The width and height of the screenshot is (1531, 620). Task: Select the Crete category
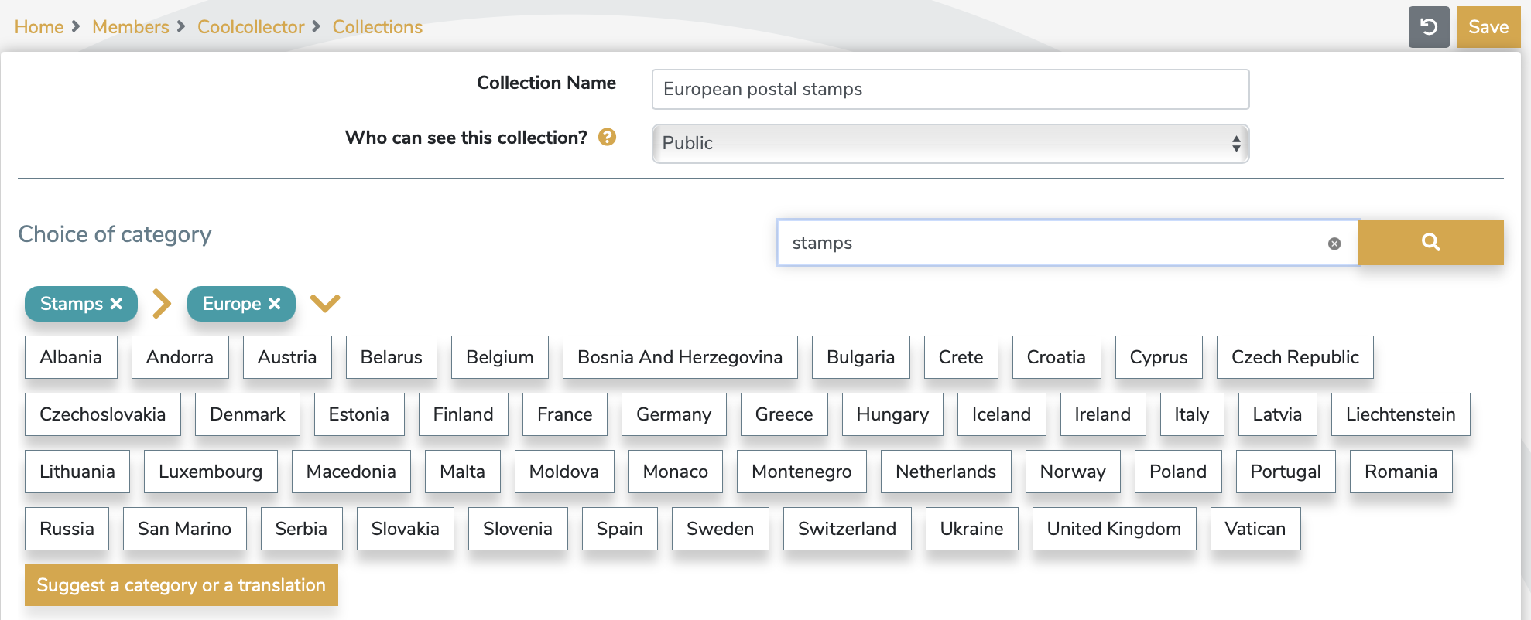(961, 357)
